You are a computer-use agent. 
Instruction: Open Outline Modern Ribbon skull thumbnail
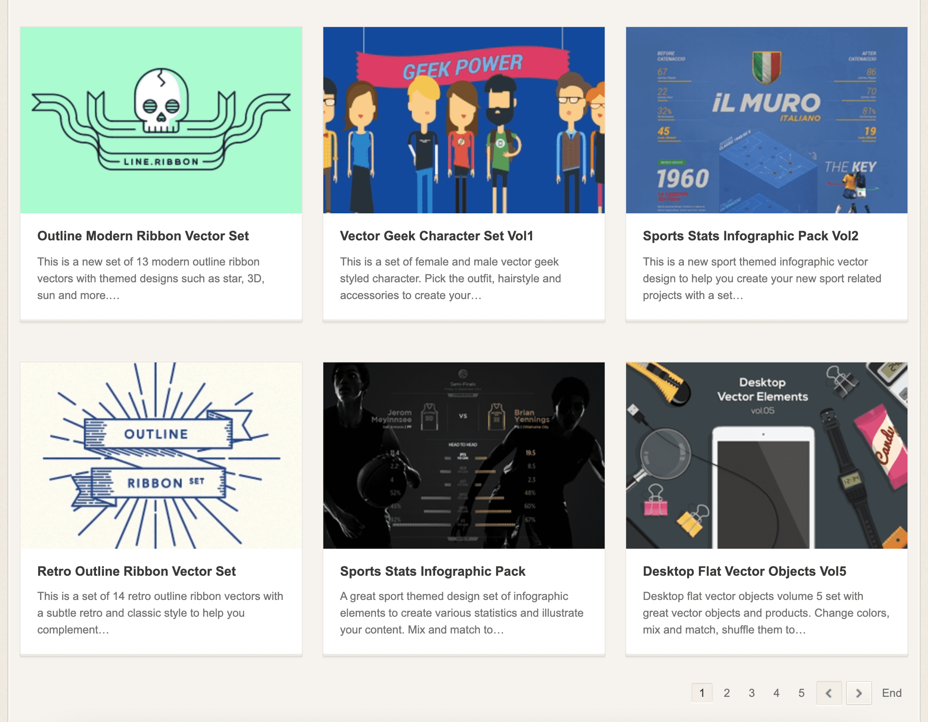(161, 120)
